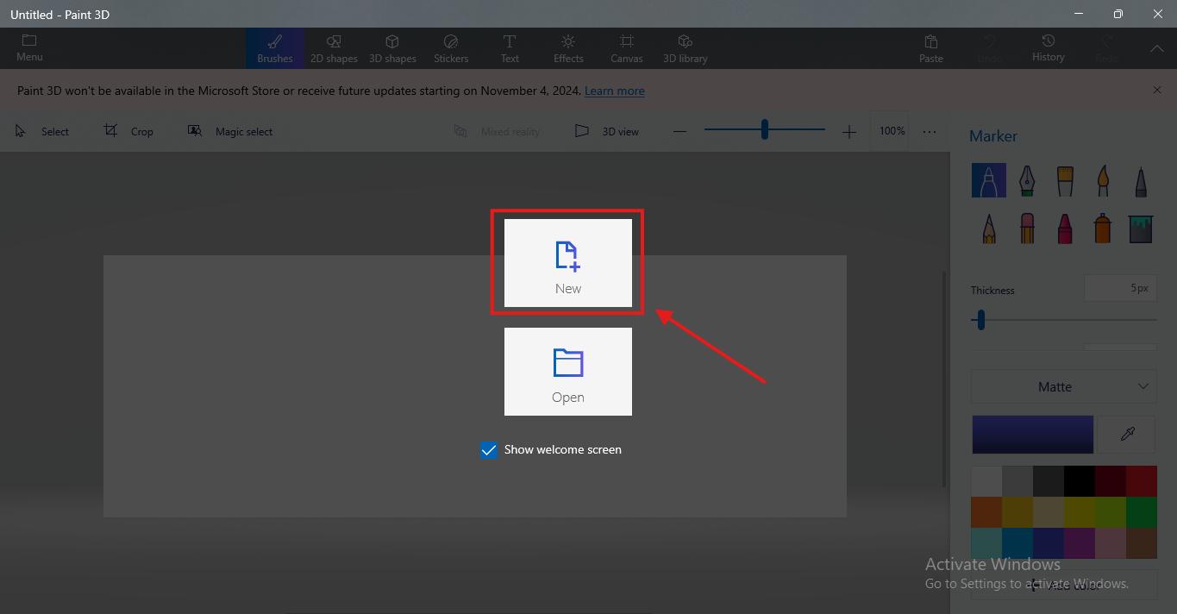This screenshot has width=1177, height=614.
Task: Switch to the Pixel pen
Action: click(1141, 181)
